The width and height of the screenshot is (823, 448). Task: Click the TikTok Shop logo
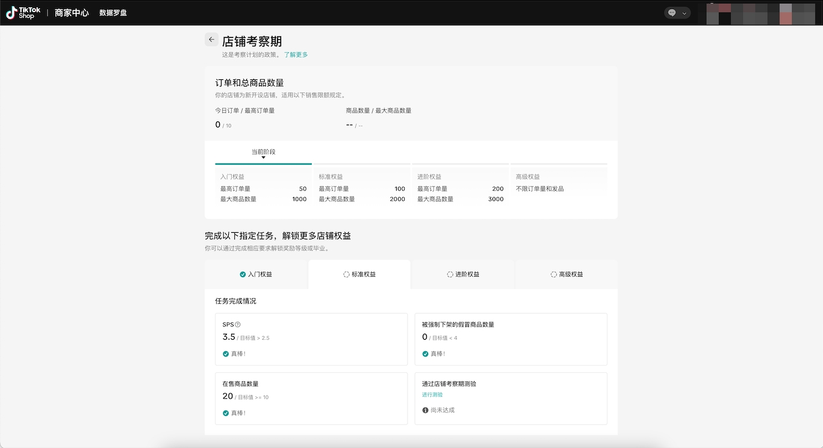click(23, 13)
